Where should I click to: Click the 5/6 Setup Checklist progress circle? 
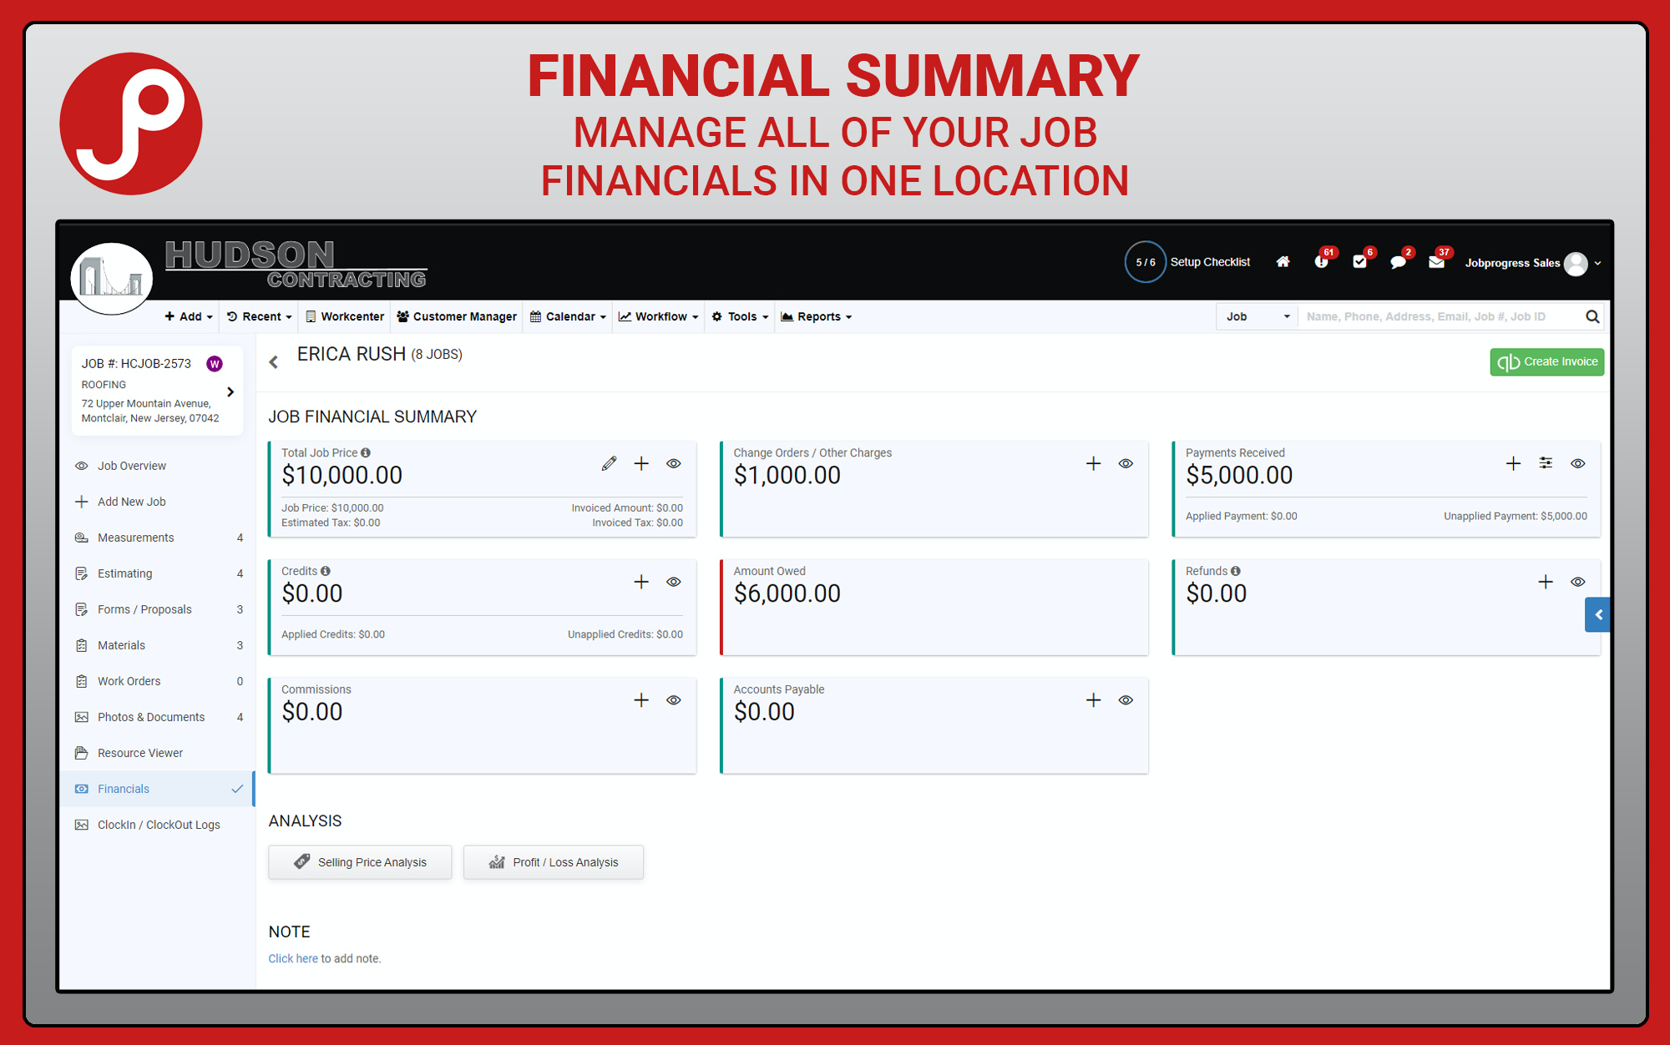[1145, 262]
